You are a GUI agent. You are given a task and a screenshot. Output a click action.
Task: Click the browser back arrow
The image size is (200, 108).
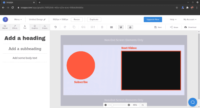tap(3, 8)
